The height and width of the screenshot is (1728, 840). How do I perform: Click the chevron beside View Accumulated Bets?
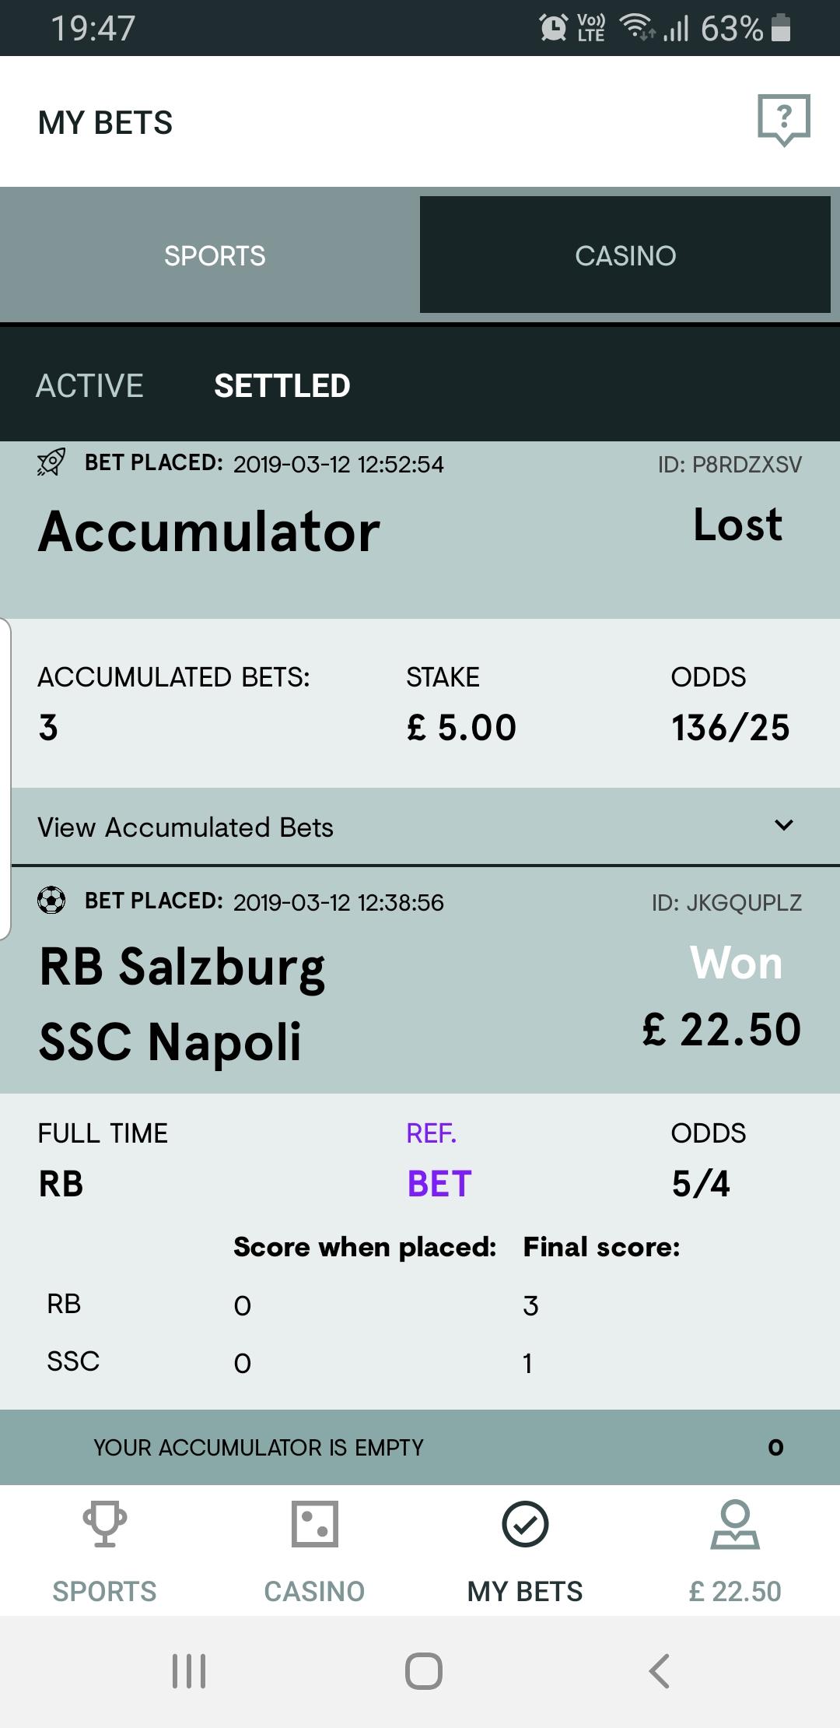(x=784, y=825)
